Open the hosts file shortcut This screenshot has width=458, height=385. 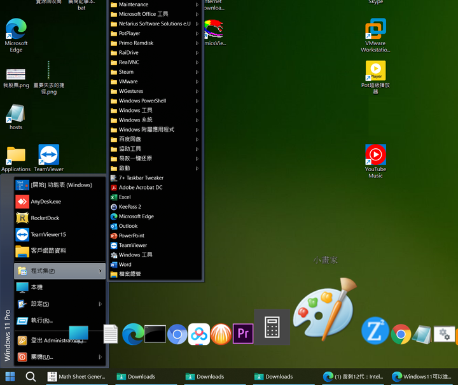click(x=16, y=117)
